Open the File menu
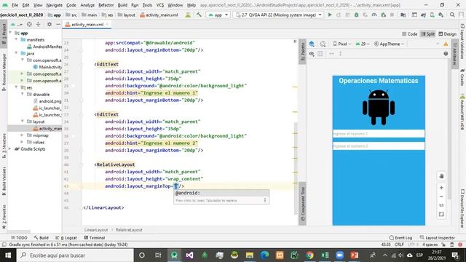 tap(15, 5)
